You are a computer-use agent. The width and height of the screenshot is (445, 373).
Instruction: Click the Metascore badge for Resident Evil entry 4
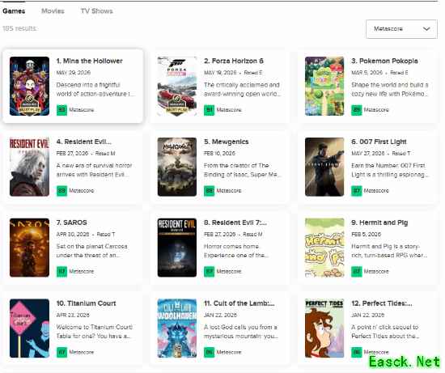pos(61,190)
